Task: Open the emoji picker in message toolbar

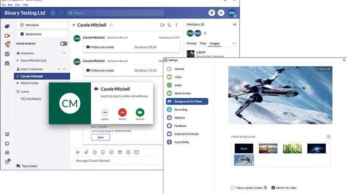Action: [95, 152]
